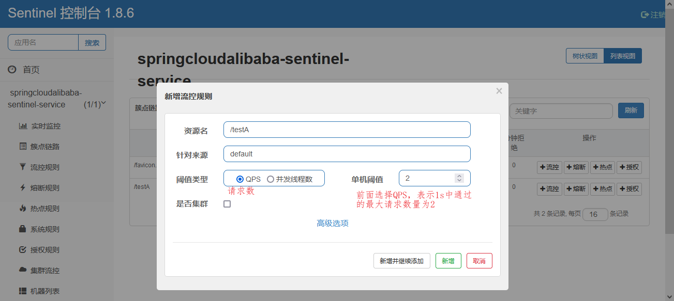Image resolution: width=674 pixels, height=301 pixels.
Task: Select the 并发线程数 radio button
Action: [271, 179]
